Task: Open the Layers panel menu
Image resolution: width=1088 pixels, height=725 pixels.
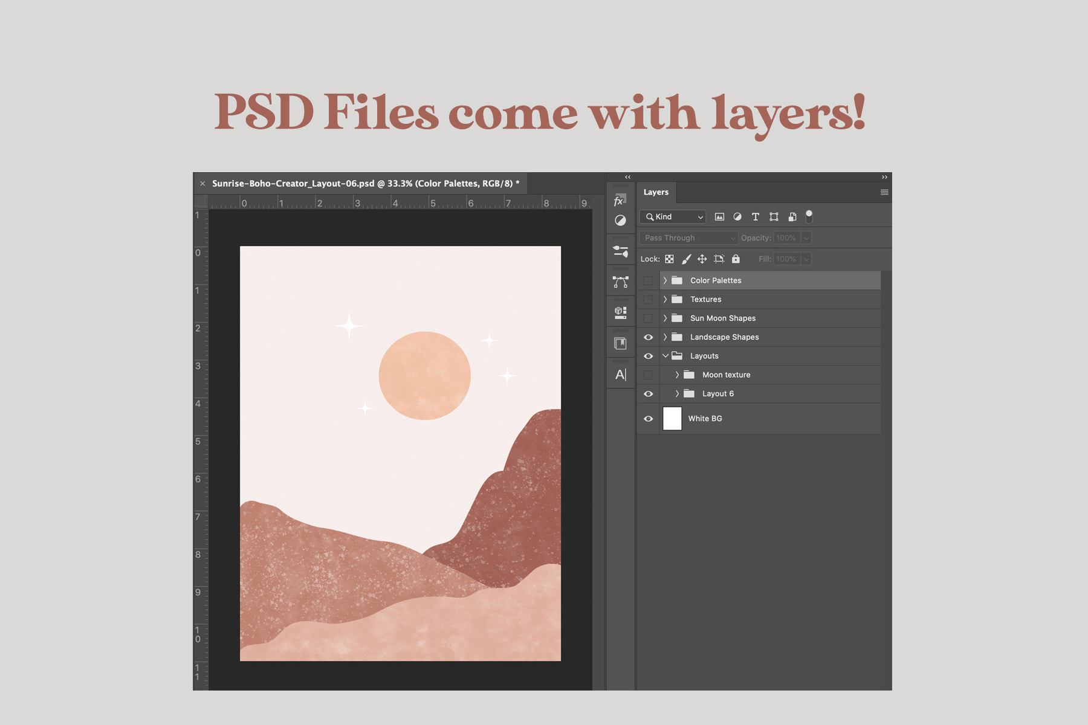Action: pyautogui.click(x=884, y=192)
